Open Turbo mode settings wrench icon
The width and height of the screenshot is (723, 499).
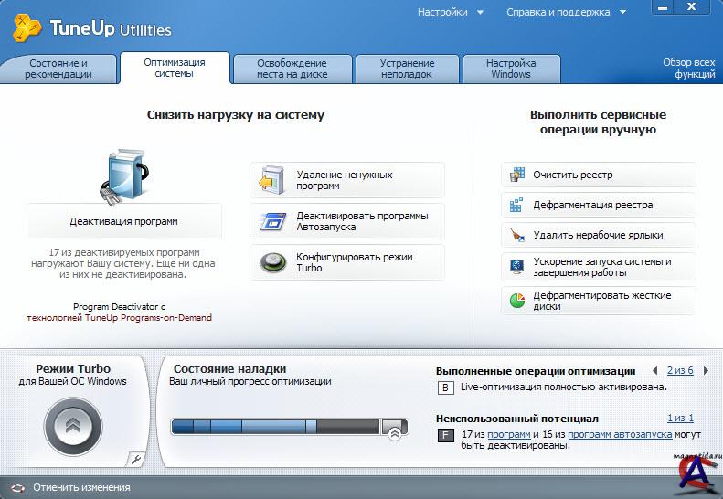coord(135,459)
